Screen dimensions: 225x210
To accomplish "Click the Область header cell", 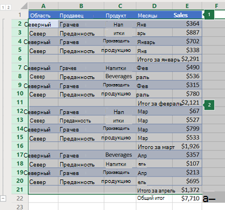I will 43,15.
